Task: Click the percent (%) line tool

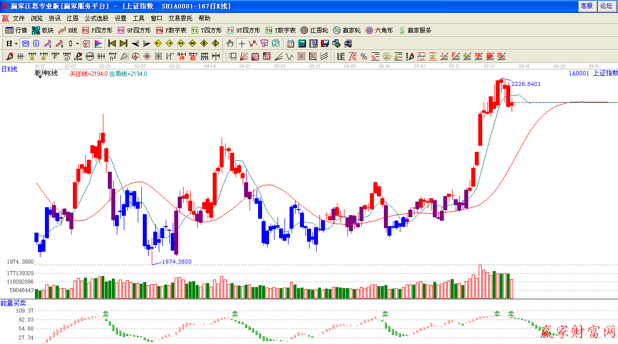Action: point(364,56)
